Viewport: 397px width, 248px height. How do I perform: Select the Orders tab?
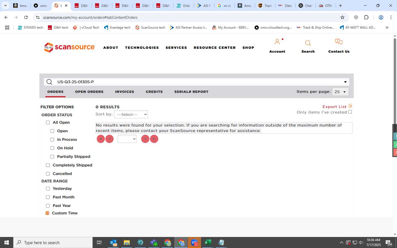click(55, 92)
